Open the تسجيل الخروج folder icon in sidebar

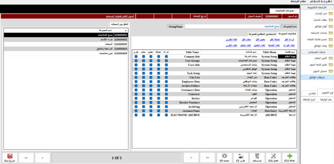[331, 71]
